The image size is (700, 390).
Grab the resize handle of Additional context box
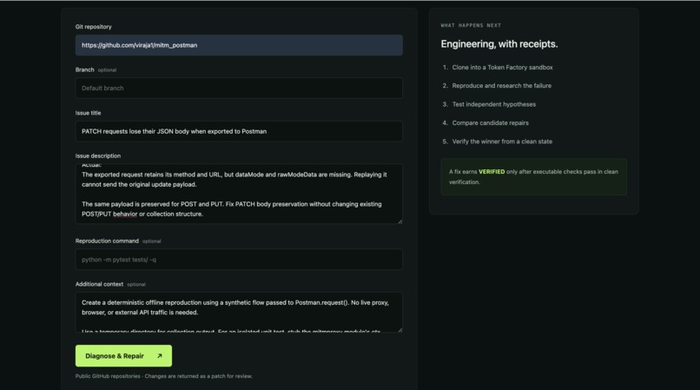[400, 330]
